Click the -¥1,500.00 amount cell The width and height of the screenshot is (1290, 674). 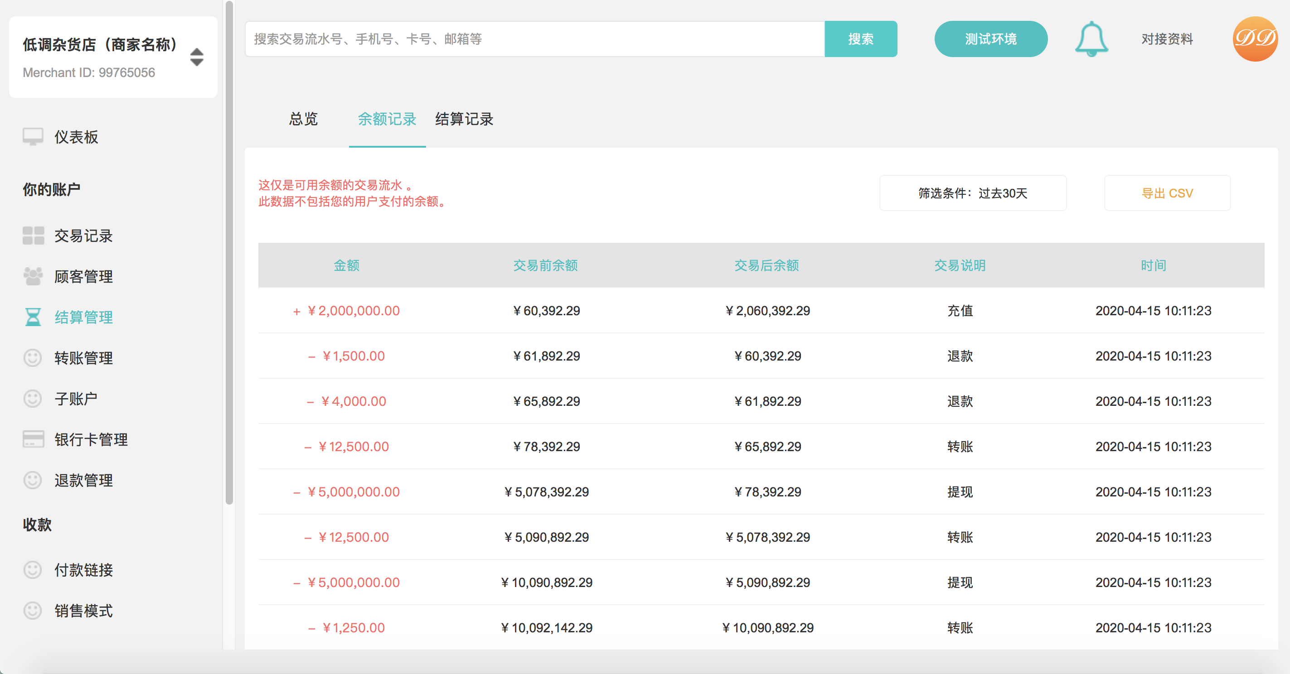tap(347, 356)
